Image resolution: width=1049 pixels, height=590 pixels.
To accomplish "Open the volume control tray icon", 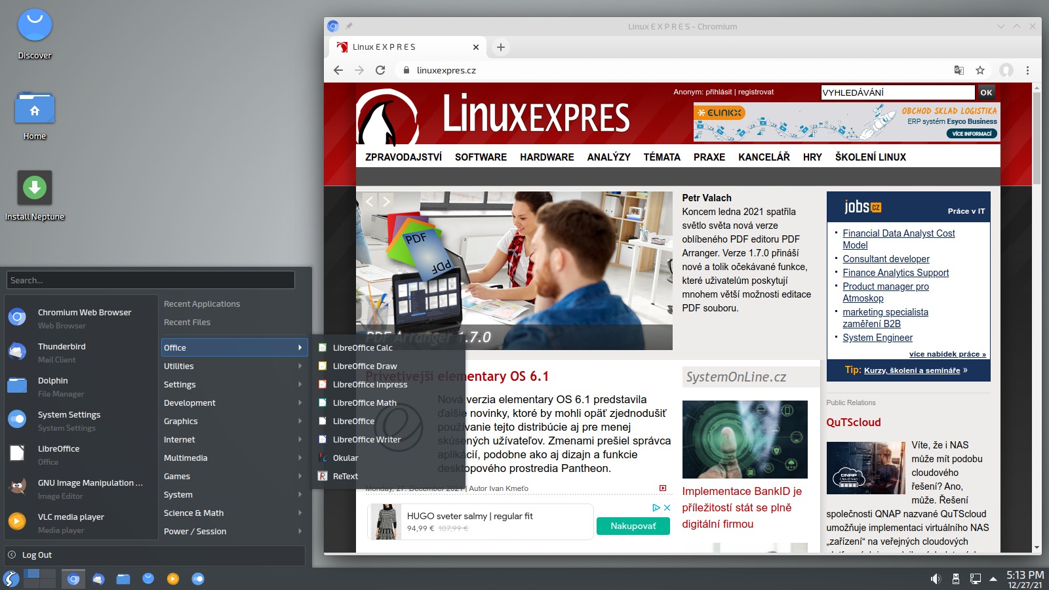I will coord(936,579).
